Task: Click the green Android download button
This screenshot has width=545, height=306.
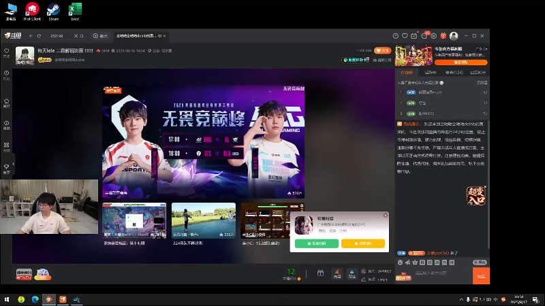Action: click(317, 243)
